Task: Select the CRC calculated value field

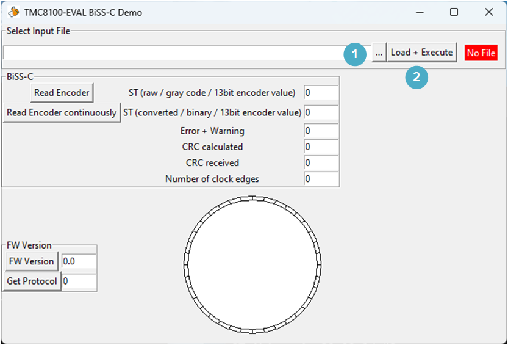Action: point(321,147)
